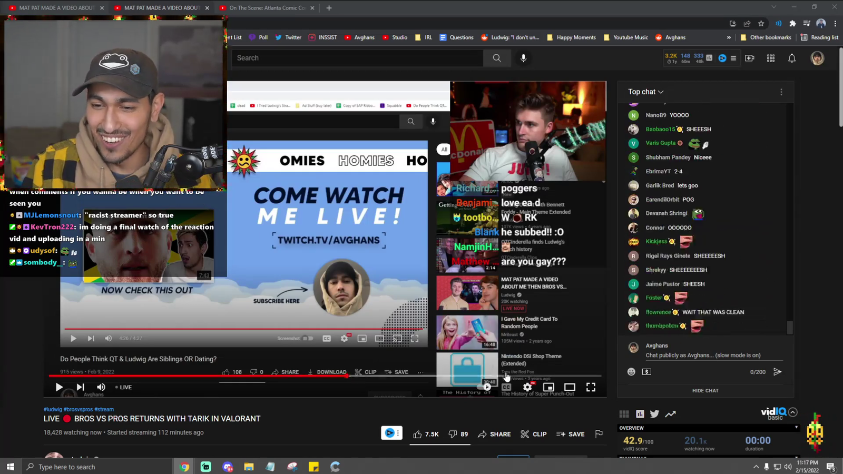The height and width of the screenshot is (474, 843).
Task: Toggle the autoplay switch in the player bar
Action: [x=486, y=387]
